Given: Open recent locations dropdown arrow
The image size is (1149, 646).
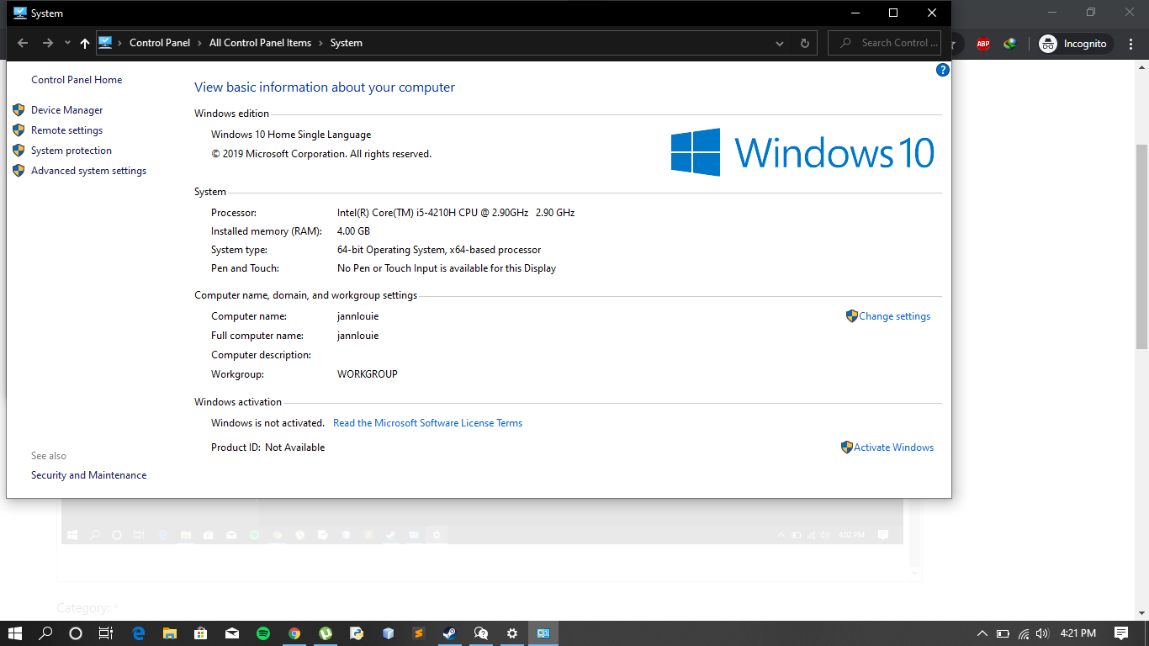Looking at the screenshot, I should pos(67,43).
